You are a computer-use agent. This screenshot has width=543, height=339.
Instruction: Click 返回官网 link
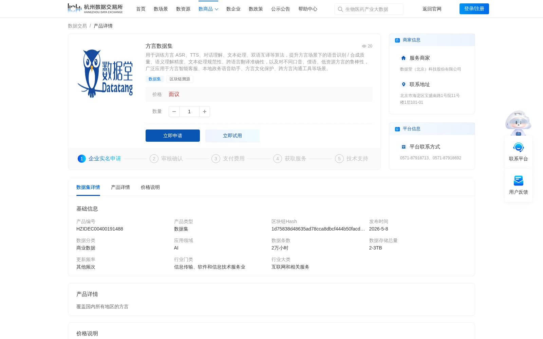[x=432, y=9]
